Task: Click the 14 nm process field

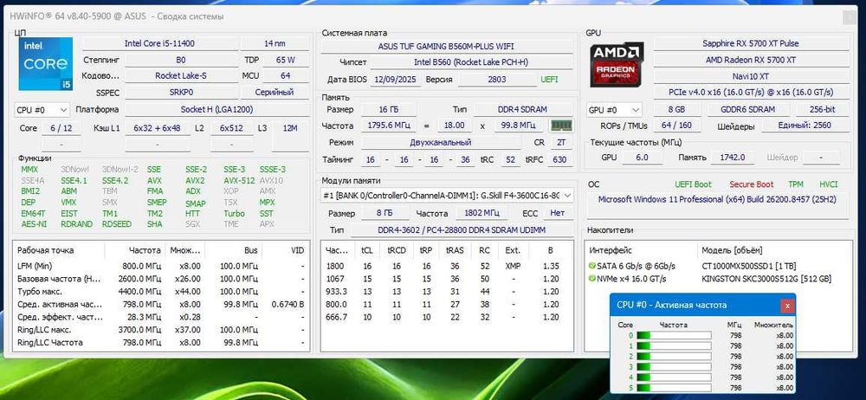Action: pyautogui.click(x=275, y=43)
